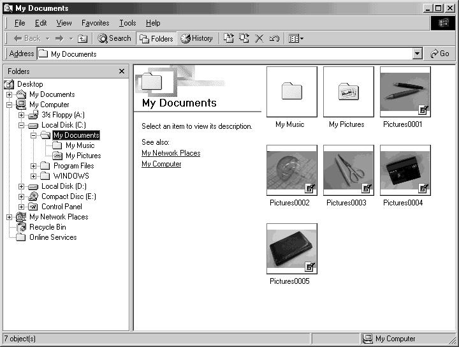This screenshot has height=347, width=459.
Task: Click the Undo toolbar icon
Action: coord(274,38)
